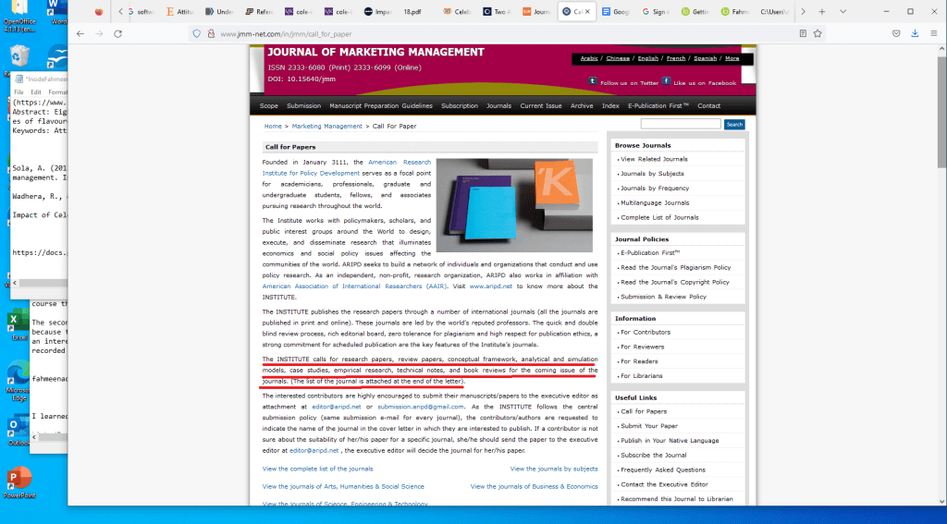The image size is (947, 524).
Task: Open Manuscript Preparation Guidelines menu item
Action: coord(381,105)
